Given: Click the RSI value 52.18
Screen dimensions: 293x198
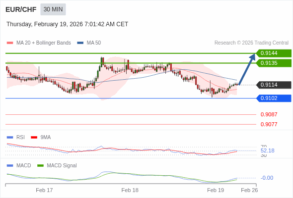Looking at the screenshot, I should click(x=267, y=150).
